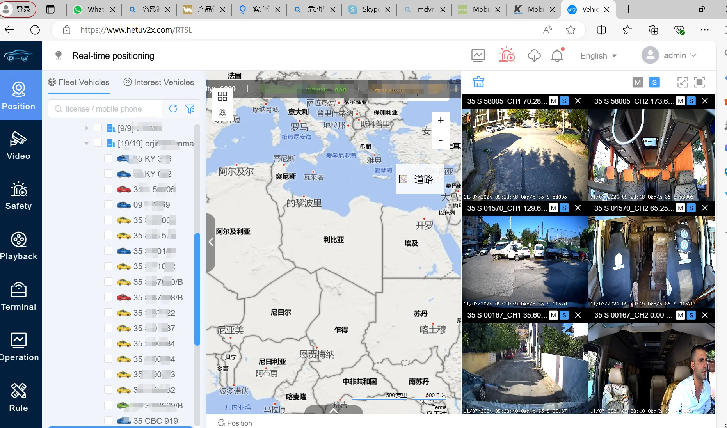727x428 pixels.
Task: Click the red alarm video icon
Action: (507, 55)
